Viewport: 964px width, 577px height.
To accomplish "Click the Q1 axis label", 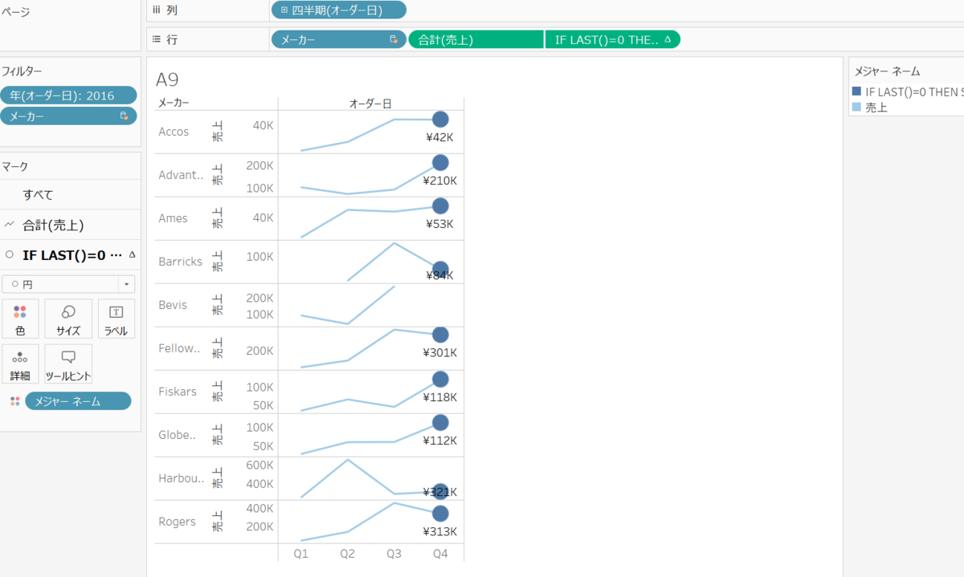I will click(300, 554).
